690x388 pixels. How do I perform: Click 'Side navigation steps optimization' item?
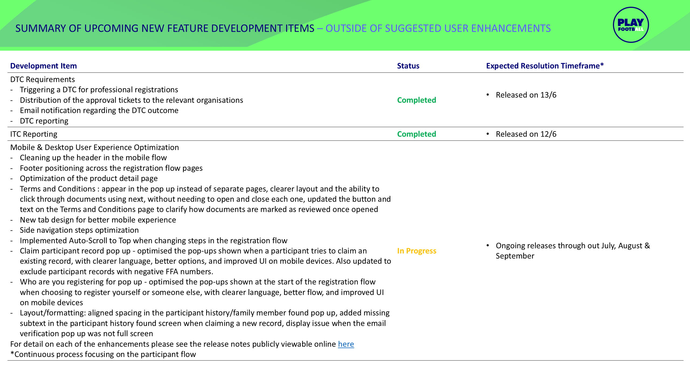[x=79, y=230]
